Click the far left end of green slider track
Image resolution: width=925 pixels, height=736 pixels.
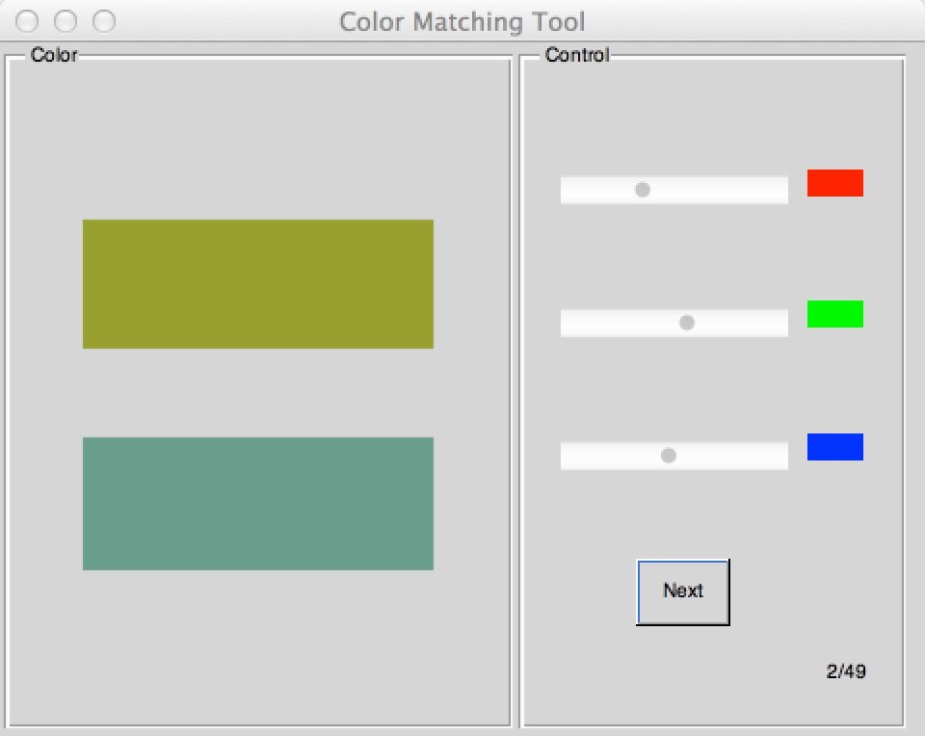566,323
